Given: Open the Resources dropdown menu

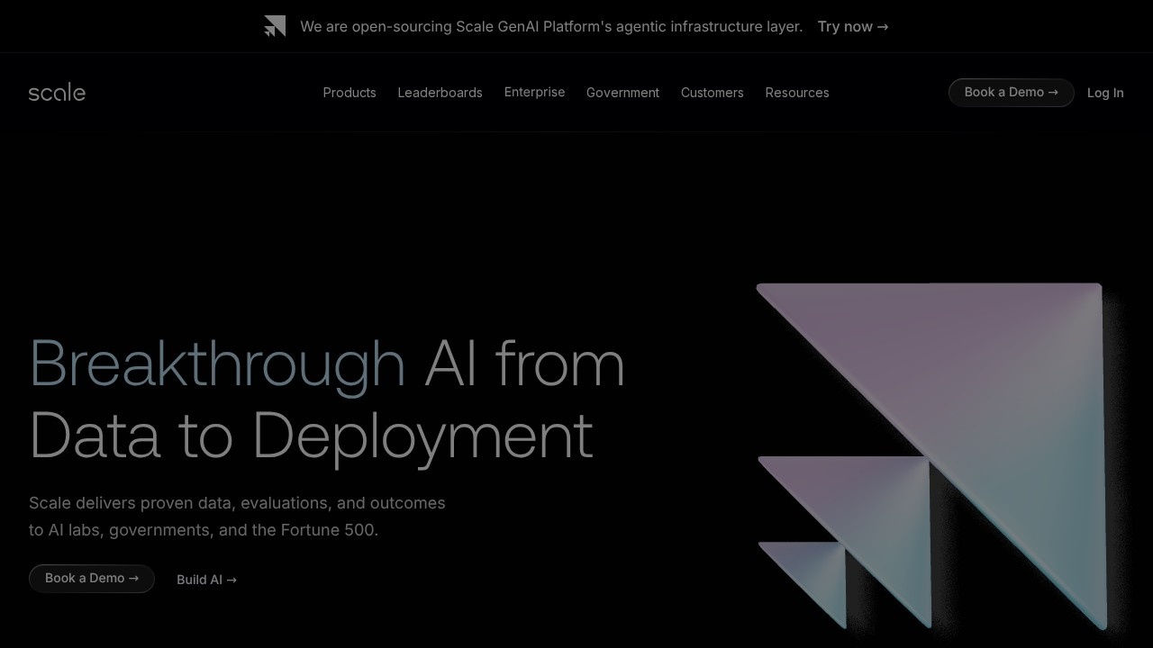Looking at the screenshot, I should click(796, 93).
